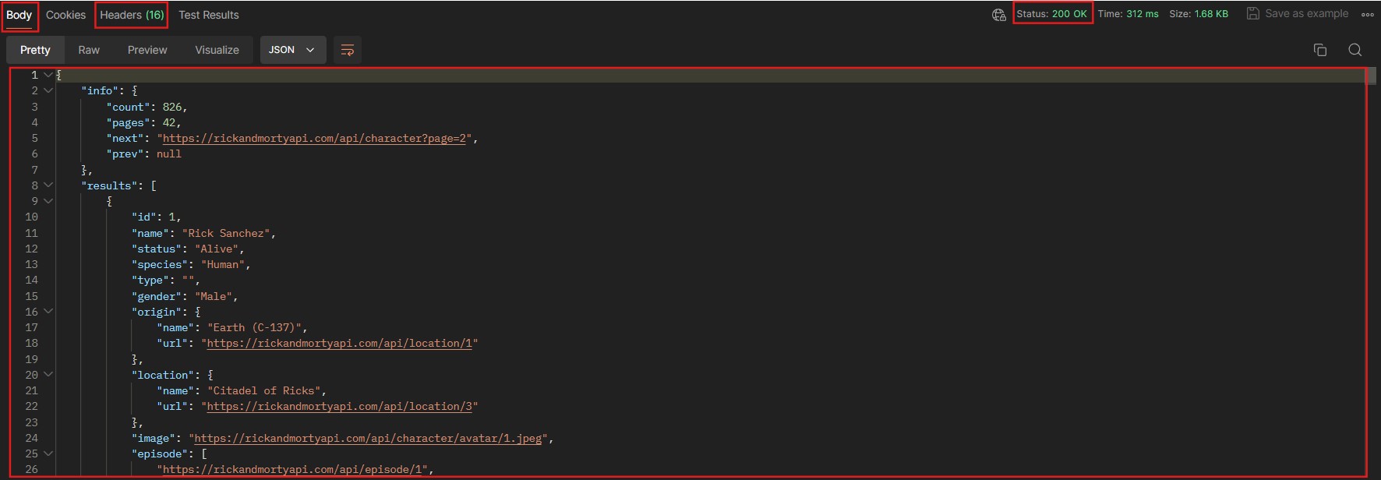The image size is (1381, 480).
Task: Open the character?page=2 next link
Action: [x=314, y=138]
